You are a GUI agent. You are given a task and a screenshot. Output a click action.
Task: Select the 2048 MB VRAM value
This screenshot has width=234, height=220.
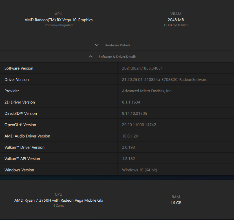tap(176, 20)
